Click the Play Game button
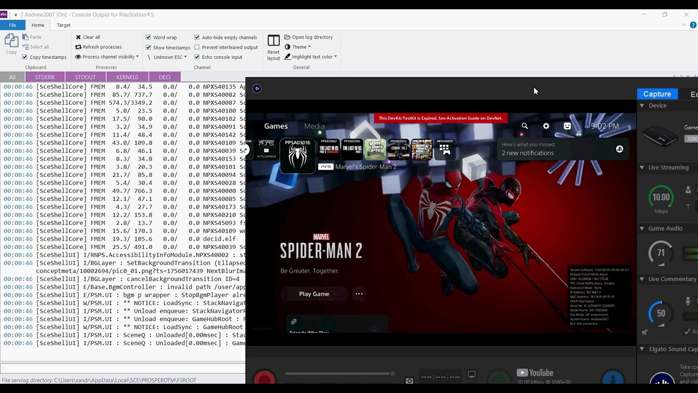The image size is (698, 393). (x=314, y=294)
